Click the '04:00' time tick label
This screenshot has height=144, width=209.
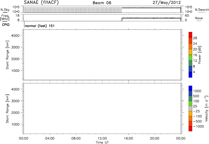(x=50, y=139)
